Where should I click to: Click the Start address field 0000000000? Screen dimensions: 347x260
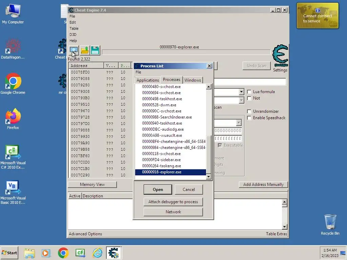[228, 131]
